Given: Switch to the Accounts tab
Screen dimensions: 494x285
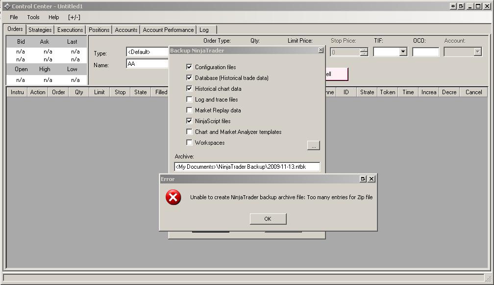Looking at the screenshot, I should (126, 30).
